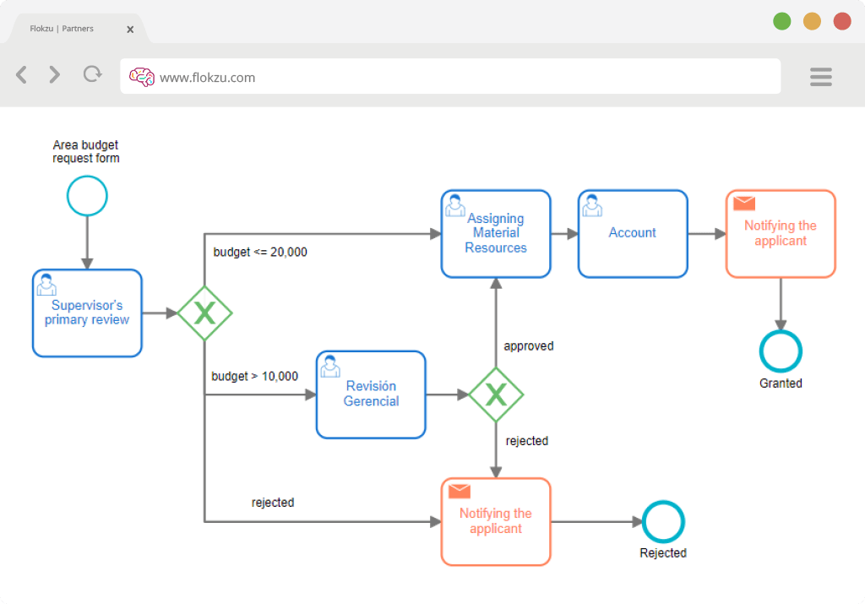Click the www.flokzu.com address field

[450, 76]
